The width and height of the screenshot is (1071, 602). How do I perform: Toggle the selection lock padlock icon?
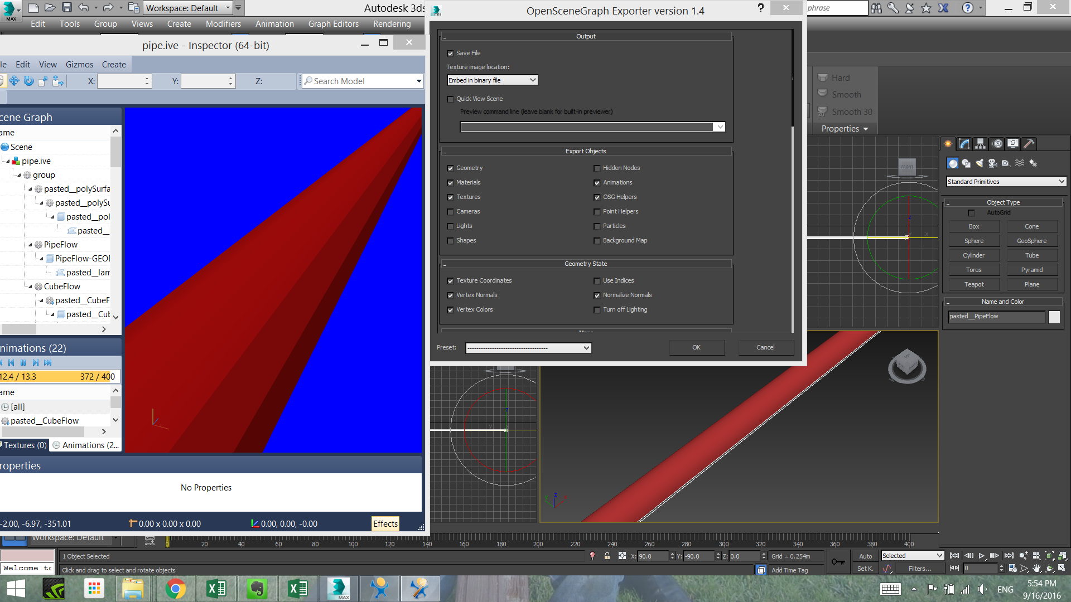pos(607,556)
